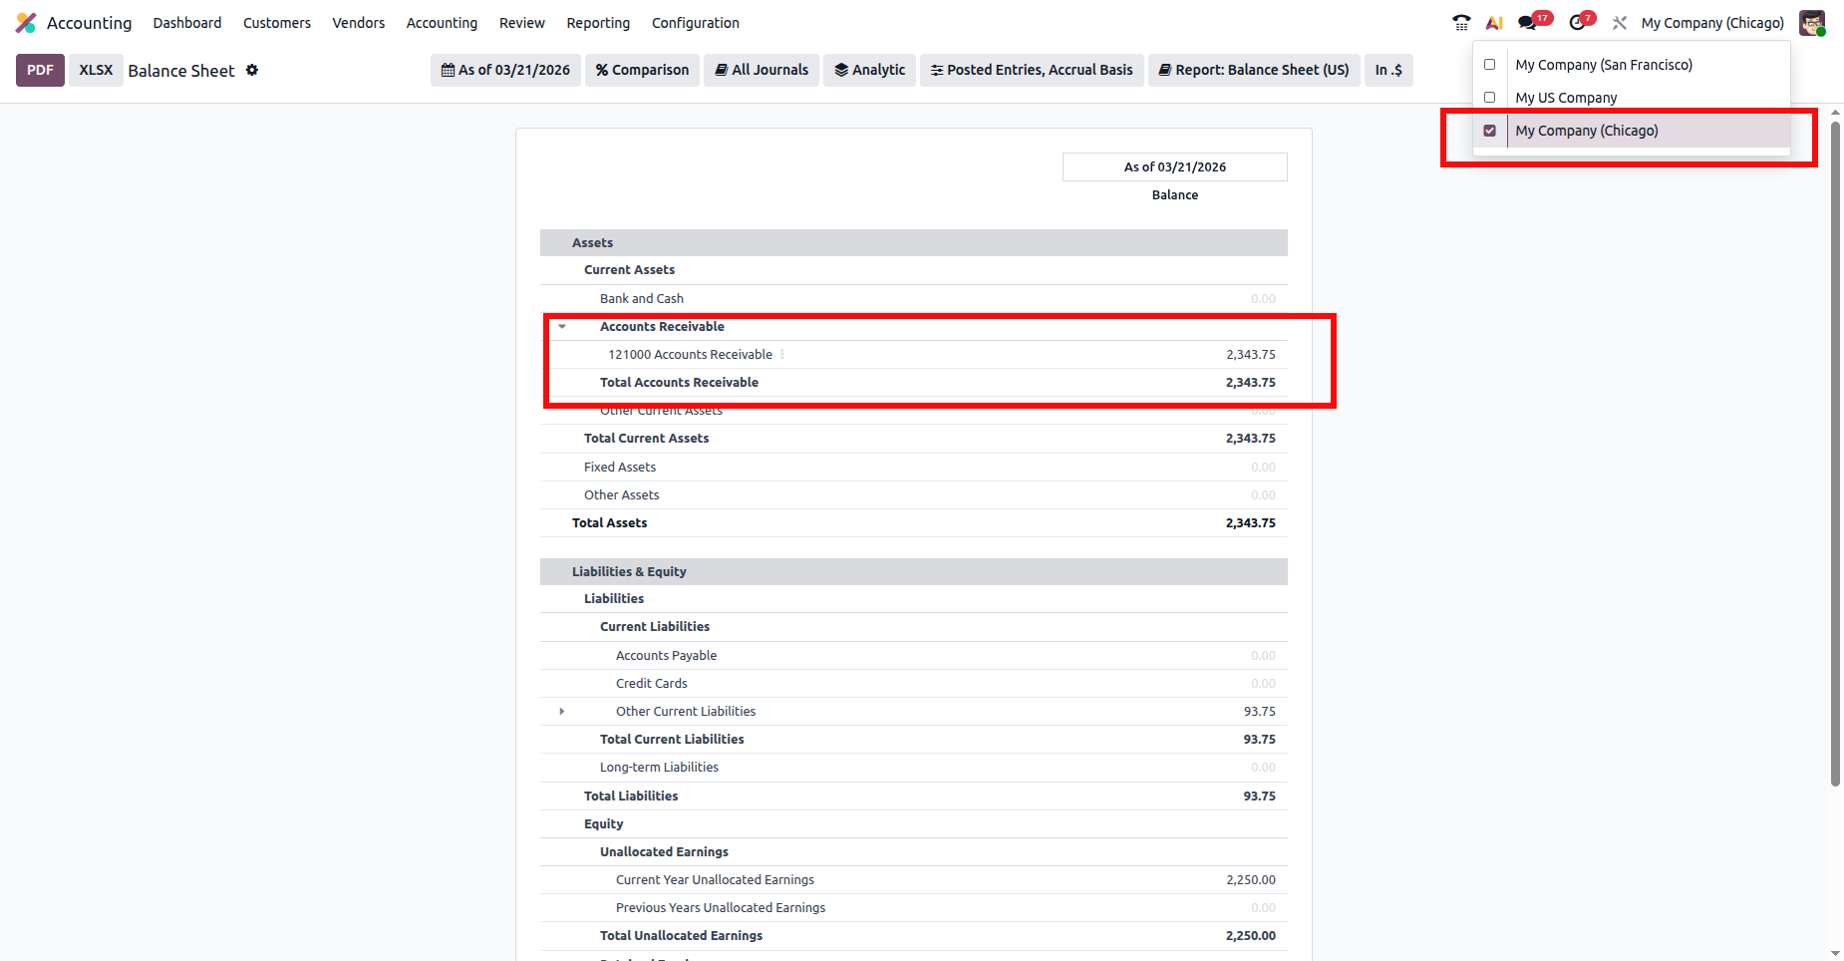Collapse the Accounts Receivable section arrow
Screen dimensions: 1844x961
tap(562, 327)
